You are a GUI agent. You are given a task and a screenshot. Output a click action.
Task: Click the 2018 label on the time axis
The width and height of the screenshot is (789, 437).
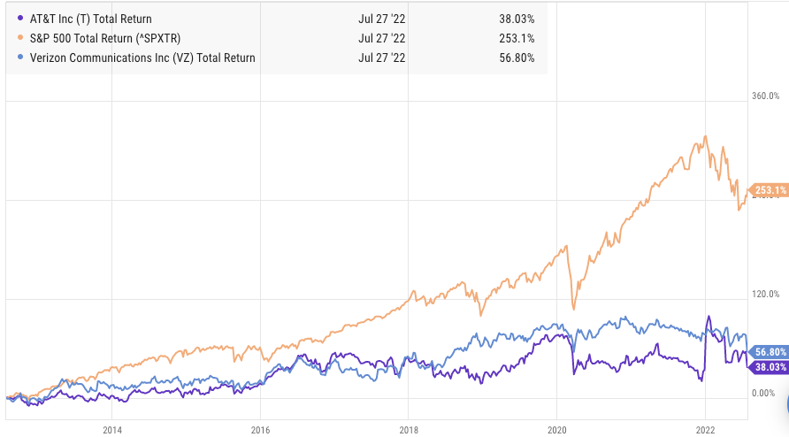[407, 431]
